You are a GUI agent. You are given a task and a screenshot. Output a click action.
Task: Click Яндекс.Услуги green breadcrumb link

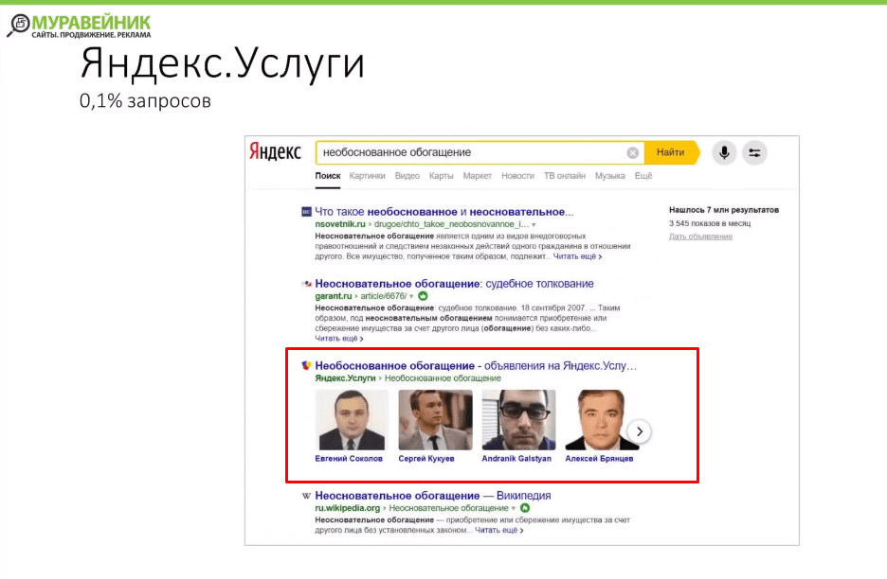[345, 377]
